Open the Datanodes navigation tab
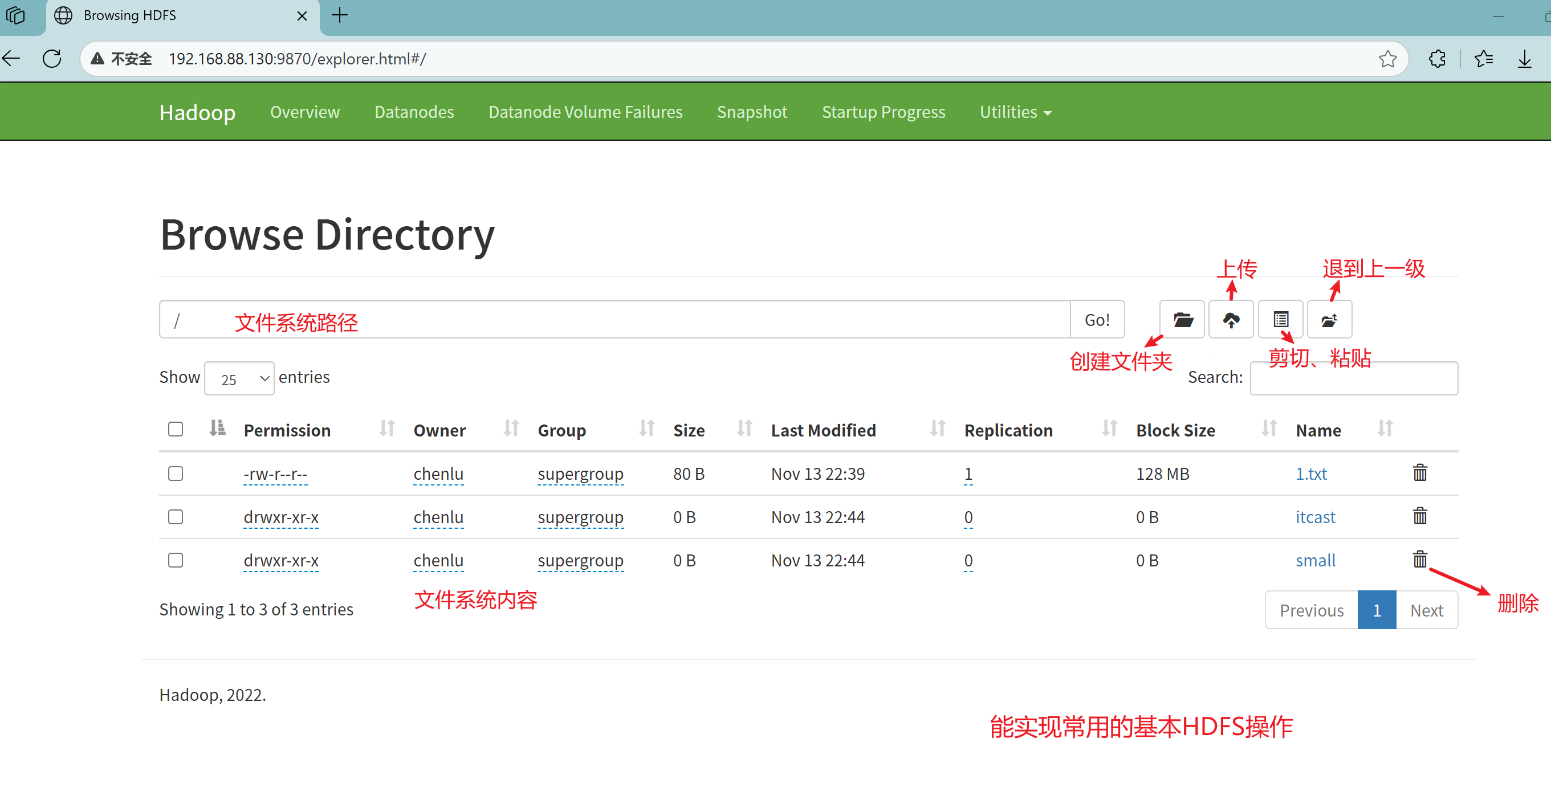The height and width of the screenshot is (812, 1551). (x=414, y=112)
